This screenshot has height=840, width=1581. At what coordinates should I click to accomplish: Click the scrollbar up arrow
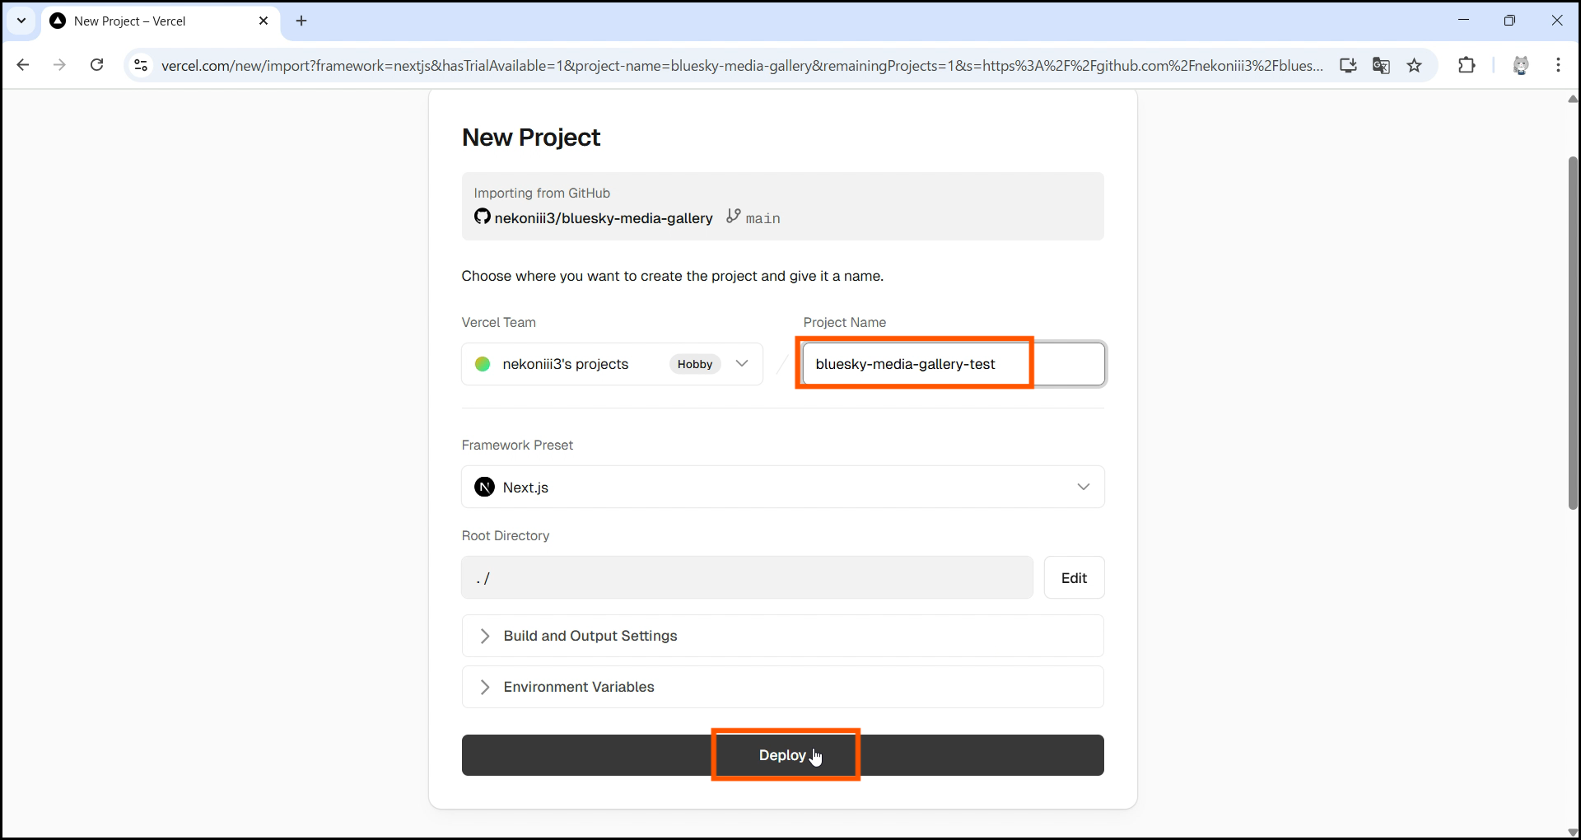pos(1573,99)
